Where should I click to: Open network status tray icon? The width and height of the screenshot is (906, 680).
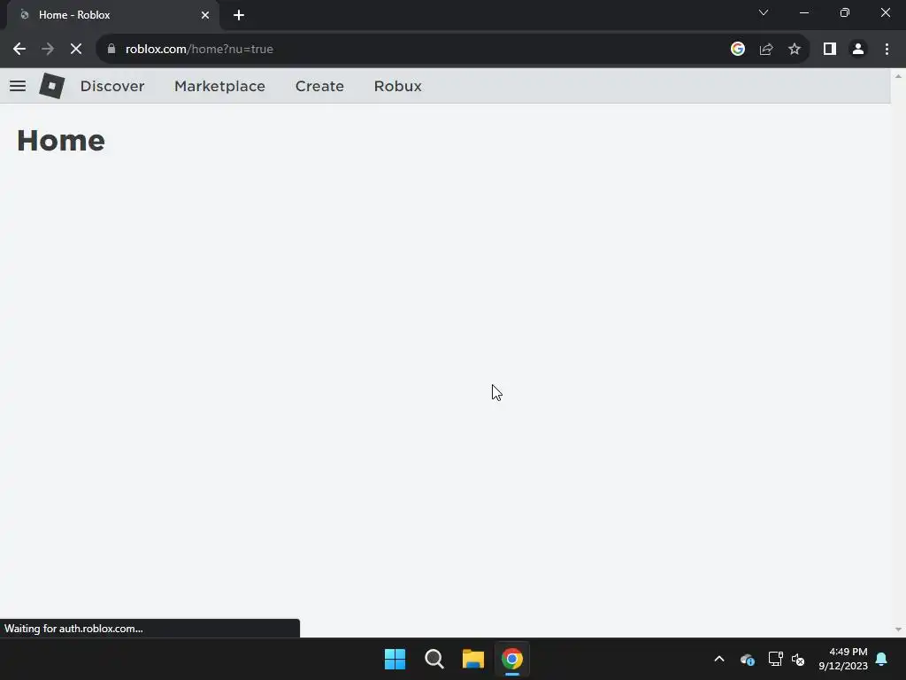[775, 659]
